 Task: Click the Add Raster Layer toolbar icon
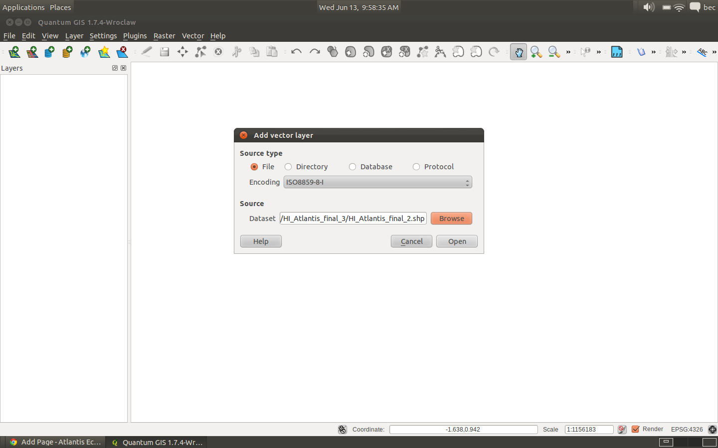(x=32, y=52)
